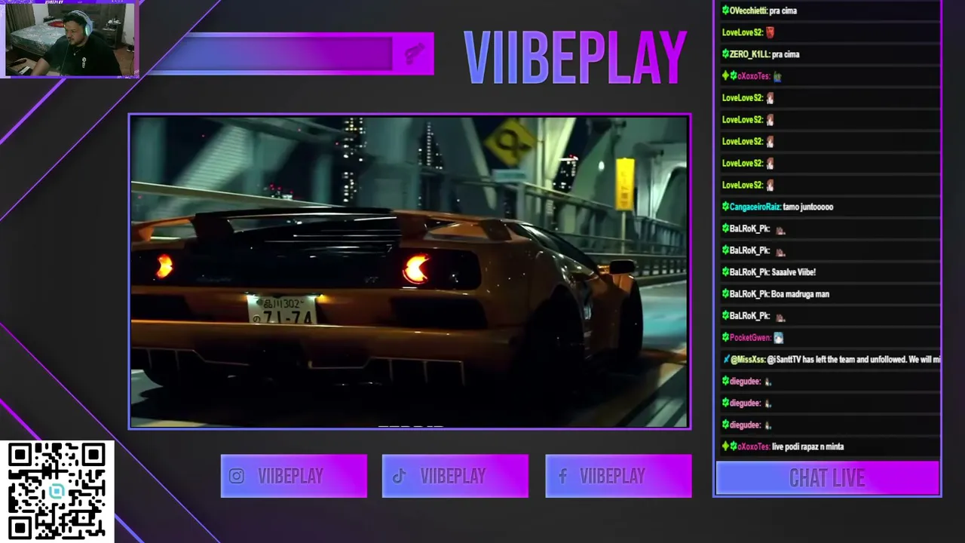The image size is (965, 543).
Task: Click the TikTok logo icon
Action: [399, 476]
